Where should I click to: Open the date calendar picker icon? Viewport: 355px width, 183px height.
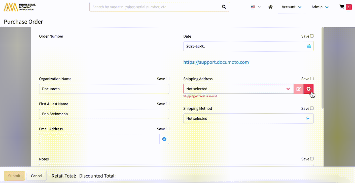[x=309, y=46]
